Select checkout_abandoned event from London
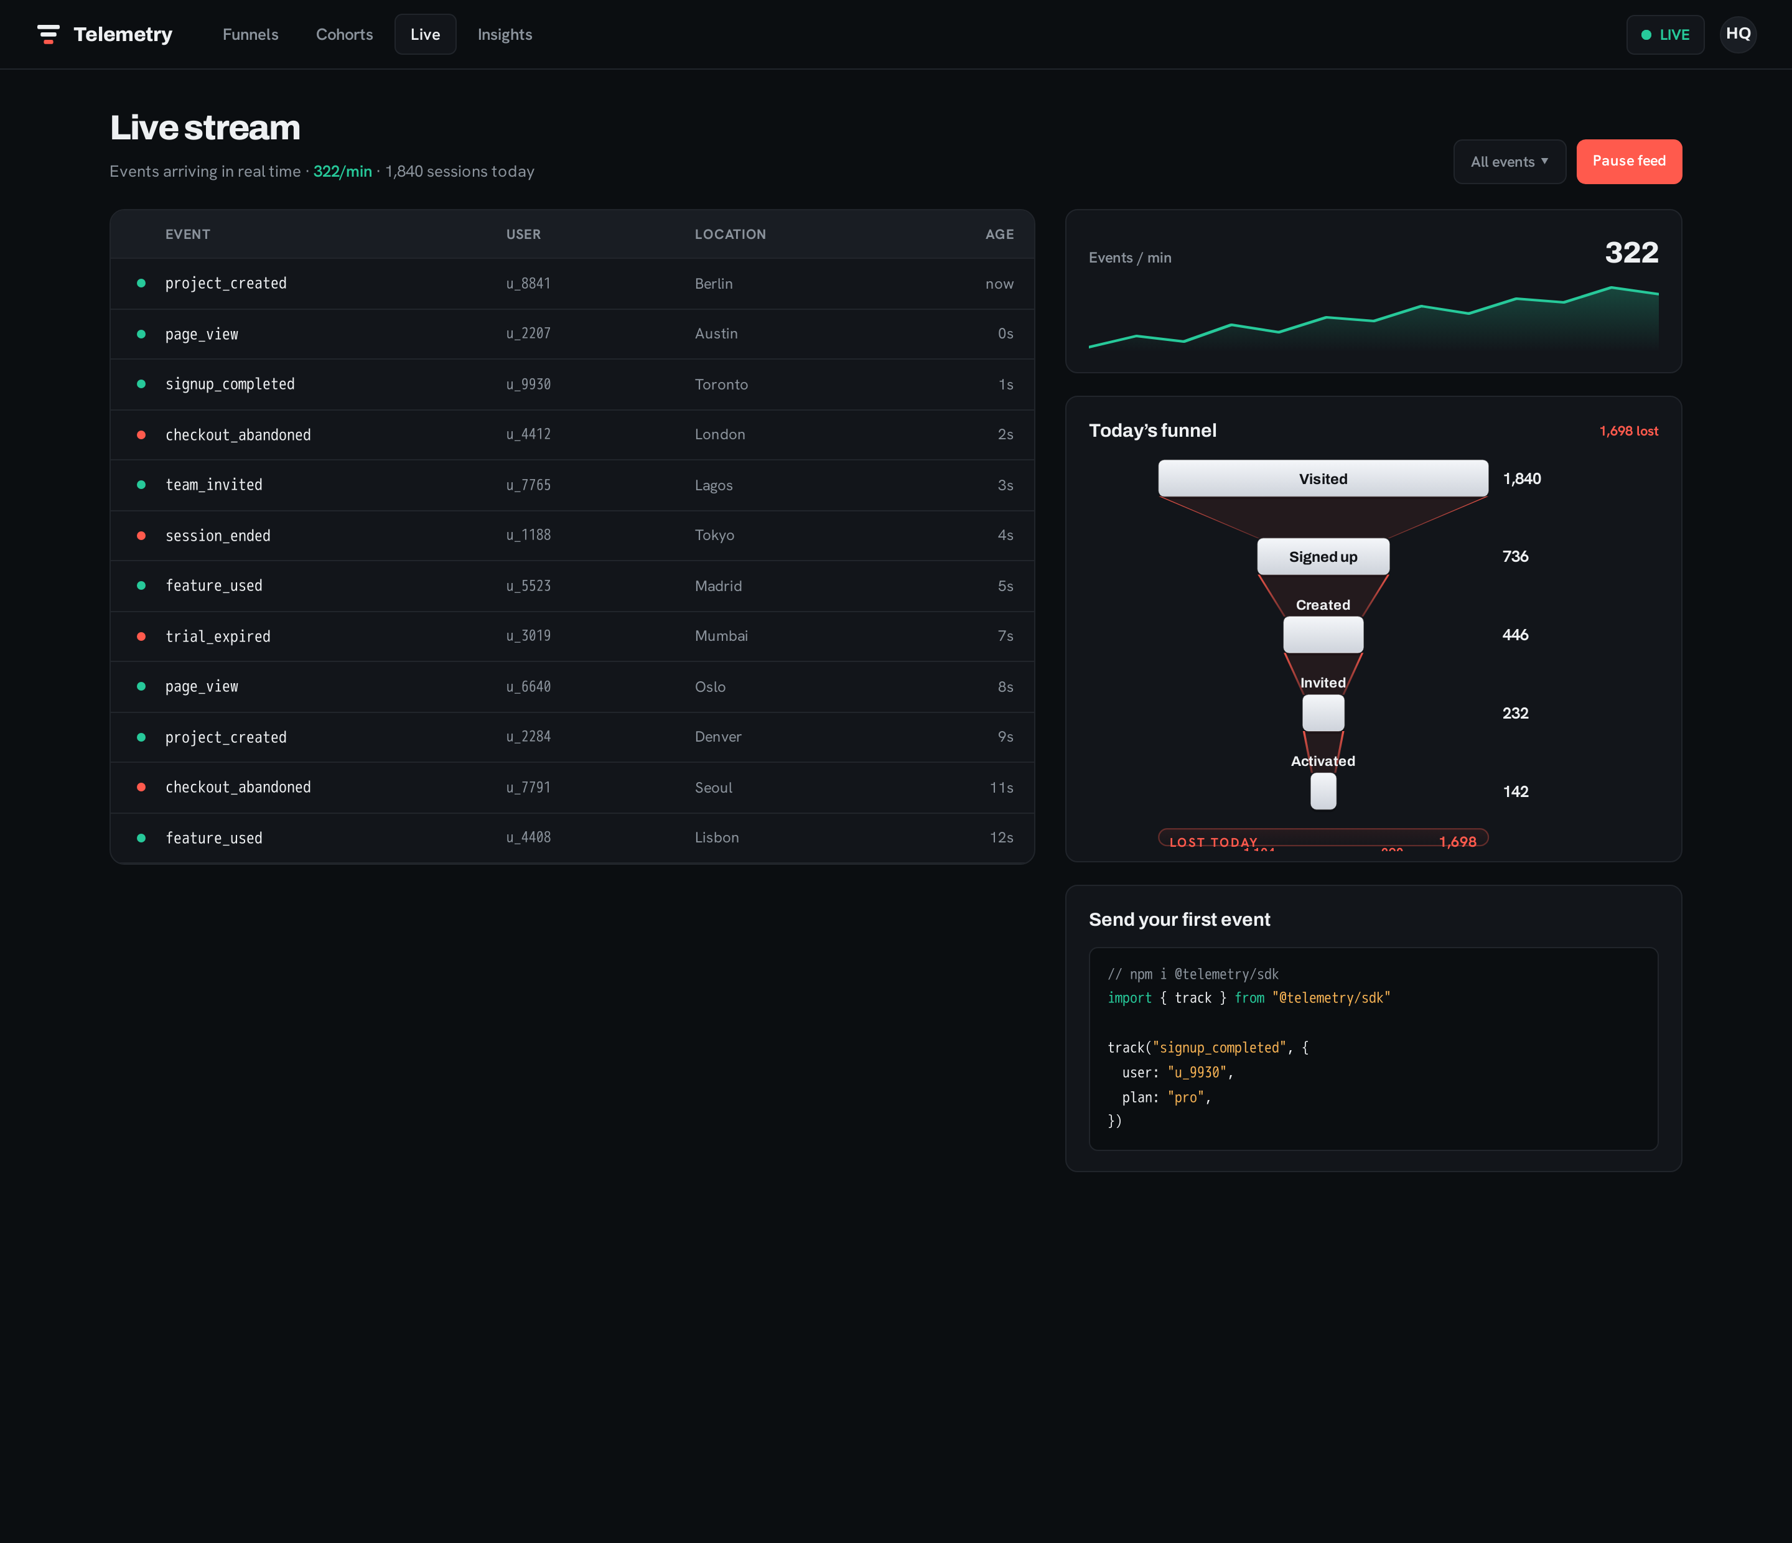This screenshot has width=1792, height=1543. (x=572, y=434)
